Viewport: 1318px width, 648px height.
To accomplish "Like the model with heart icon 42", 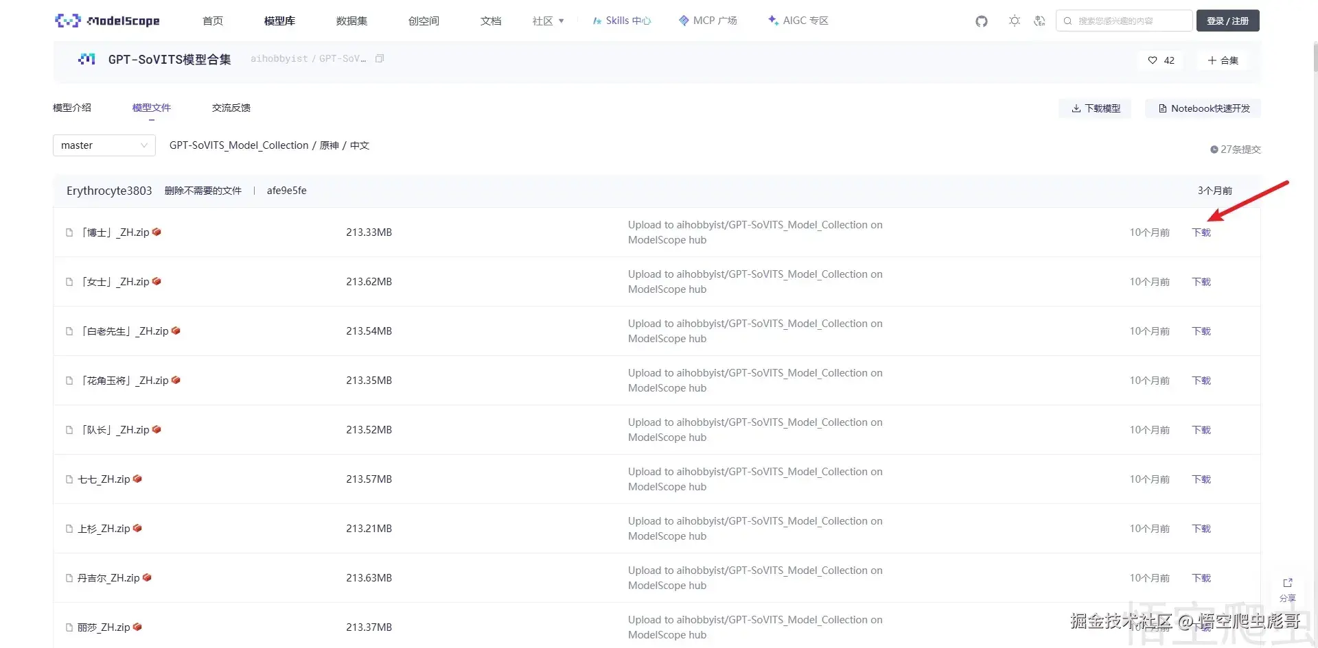I will [x=1161, y=60].
